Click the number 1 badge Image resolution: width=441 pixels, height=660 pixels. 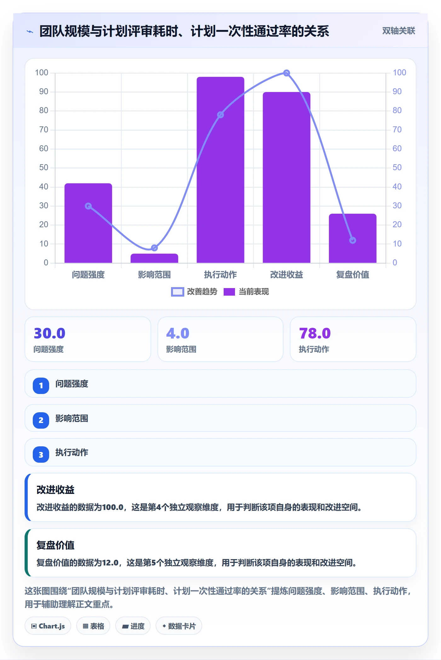pyautogui.click(x=41, y=385)
